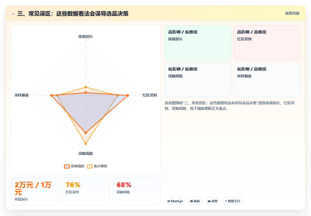Click the lightning icon beside the section title

[x=13, y=14]
